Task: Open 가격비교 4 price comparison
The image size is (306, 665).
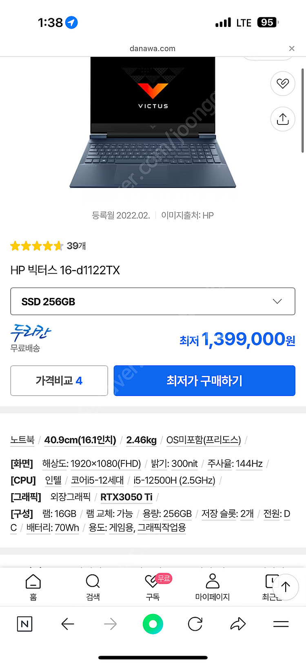Action: [x=59, y=380]
